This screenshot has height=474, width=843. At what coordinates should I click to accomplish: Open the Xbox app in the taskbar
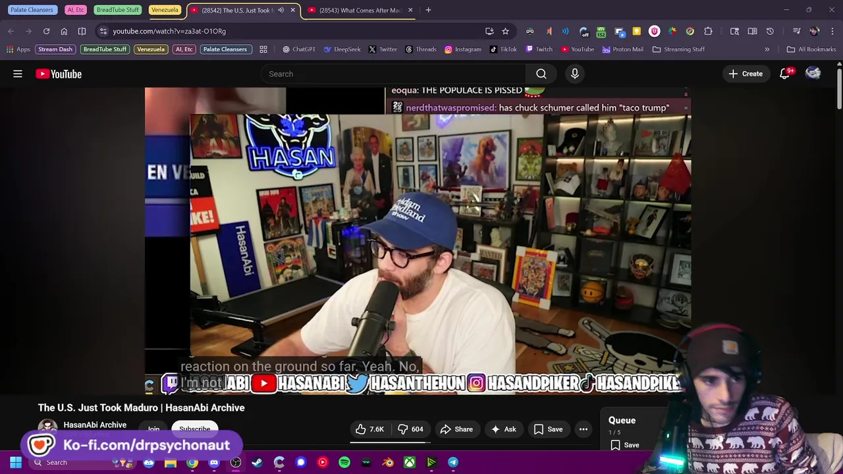410,462
